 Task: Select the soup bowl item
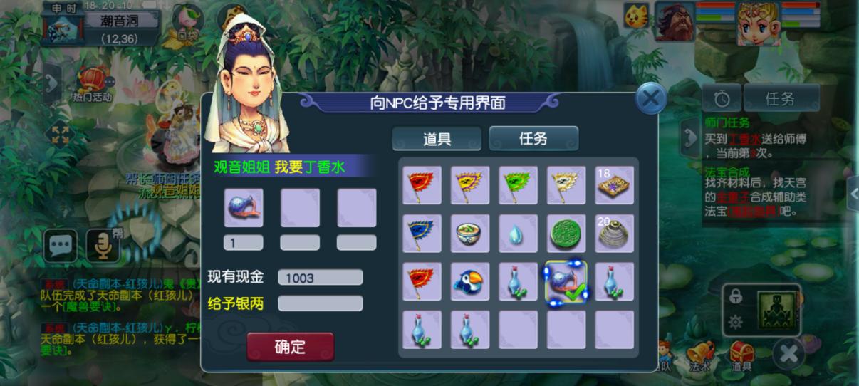tap(469, 234)
